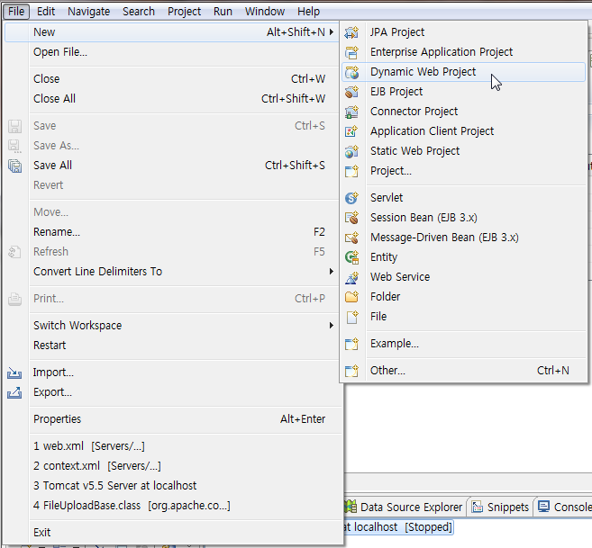Click the Save All disk icon
Screen dimensions: 592x548
click(x=14, y=166)
